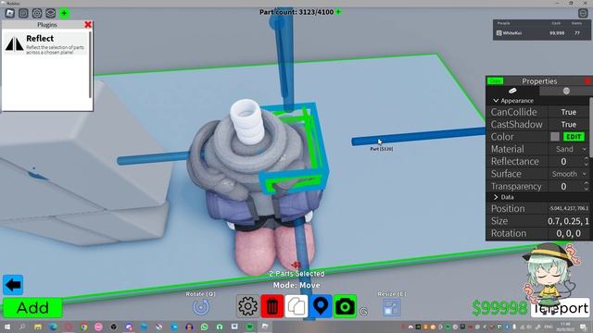Click the Reflectance value field
The height and width of the screenshot is (333, 593).
[x=564, y=162]
